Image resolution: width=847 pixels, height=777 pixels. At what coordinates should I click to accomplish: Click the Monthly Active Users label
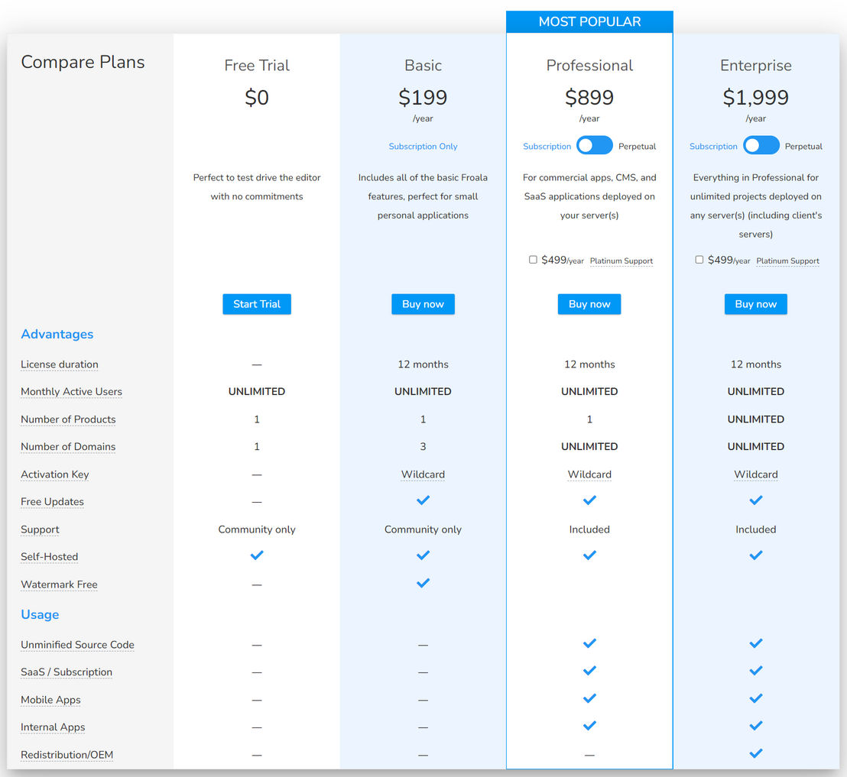(x=71, y=391)
